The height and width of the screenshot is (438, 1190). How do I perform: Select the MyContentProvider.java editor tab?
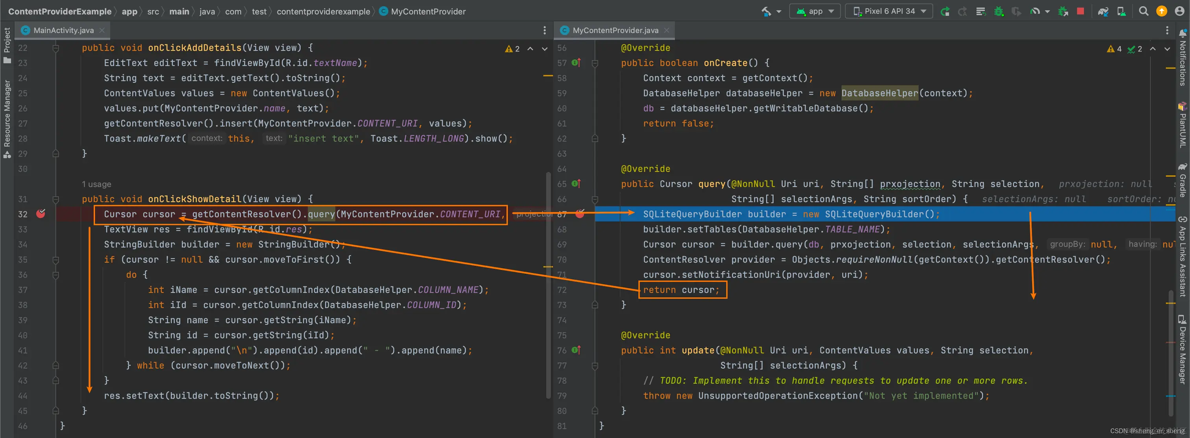coord(615,30)
